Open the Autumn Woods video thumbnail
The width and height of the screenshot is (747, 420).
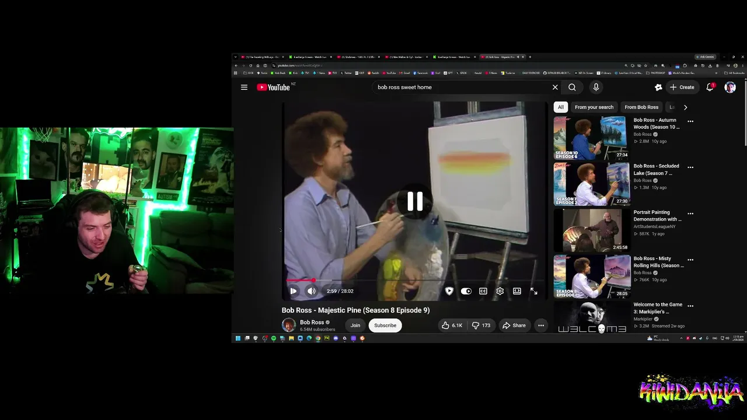(x=592, y=137)
